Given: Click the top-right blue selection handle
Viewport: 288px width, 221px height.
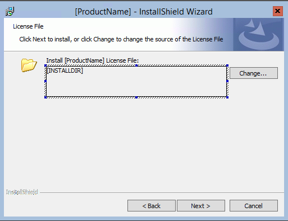Looking at the screenshot, I should 227,65.
